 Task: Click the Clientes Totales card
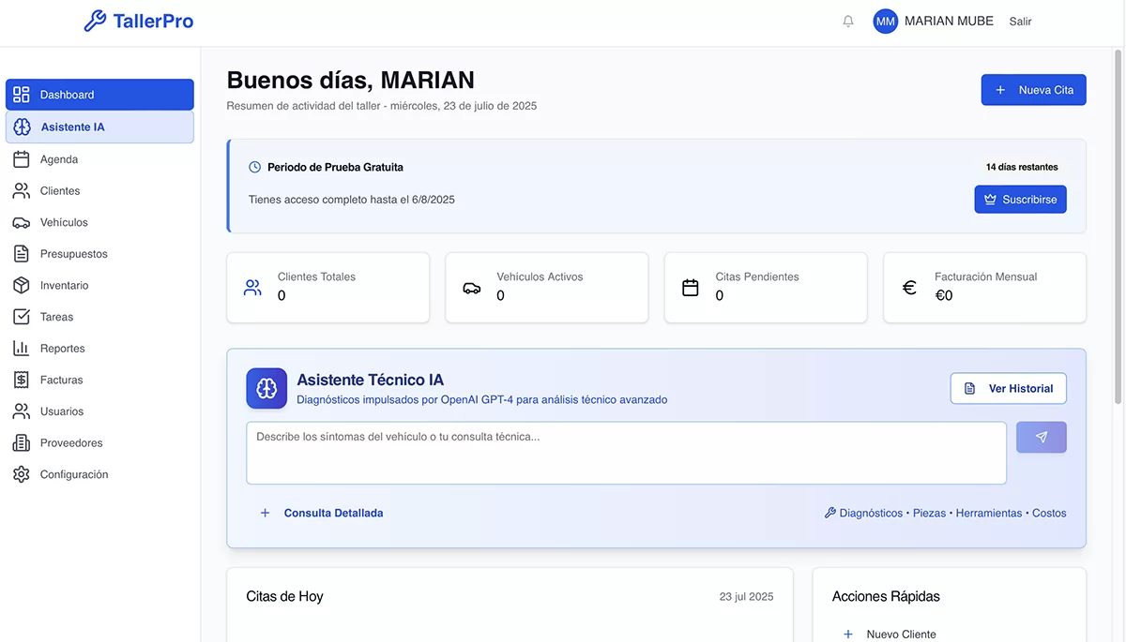(327, 288)
